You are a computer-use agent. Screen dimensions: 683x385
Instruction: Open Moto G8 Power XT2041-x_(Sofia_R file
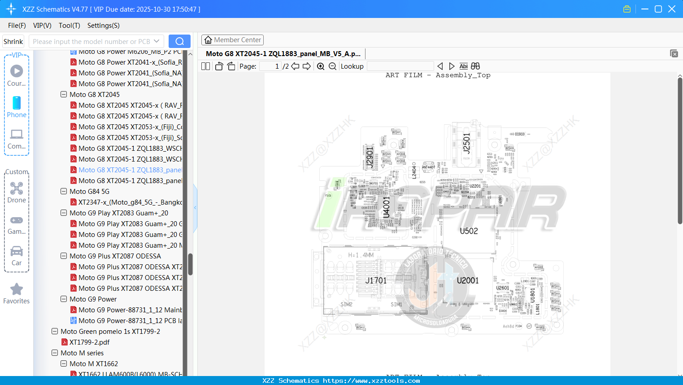pyautogui.click(x=130, y=62)
